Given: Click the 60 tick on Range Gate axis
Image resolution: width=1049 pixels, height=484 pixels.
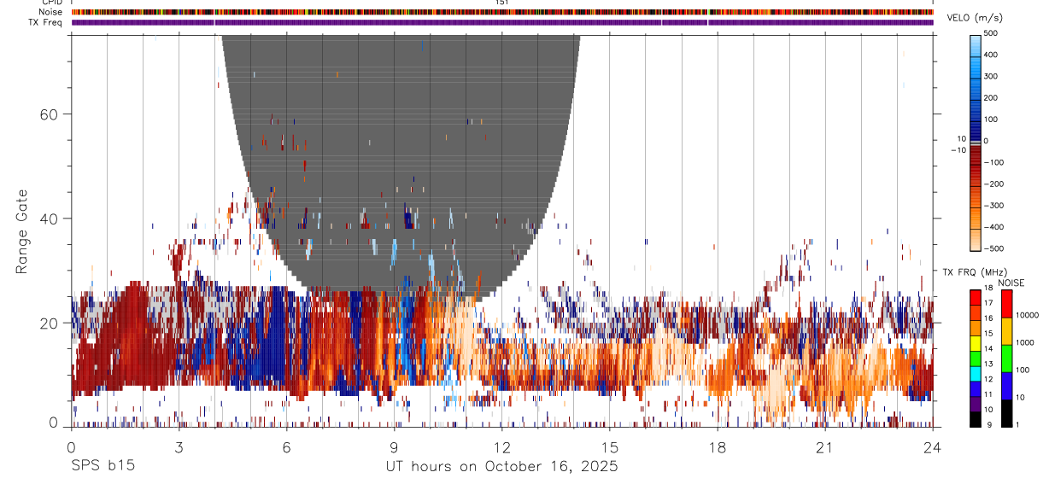Looking at the screenshot, I should pyautogui.click(x=50, y=114).
